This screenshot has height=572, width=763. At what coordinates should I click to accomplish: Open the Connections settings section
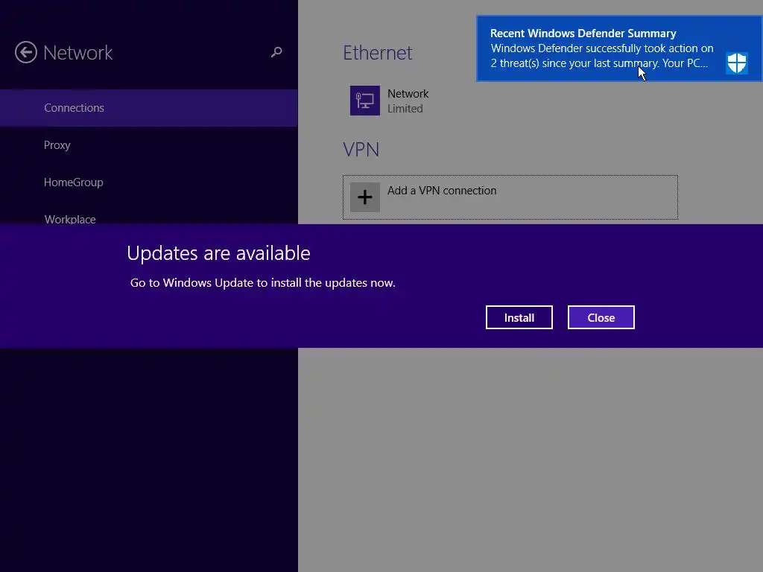coord(148,108)
